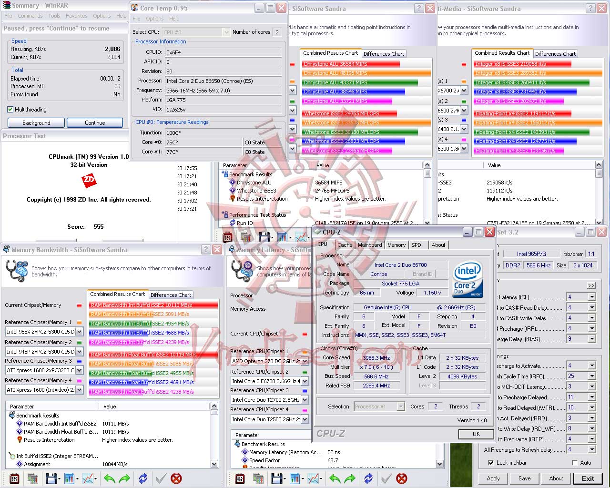The image size is (610, 488).
Task: Click the Intel Core 2 Duo logo in CPU-Z
Action: coord(468,279)
